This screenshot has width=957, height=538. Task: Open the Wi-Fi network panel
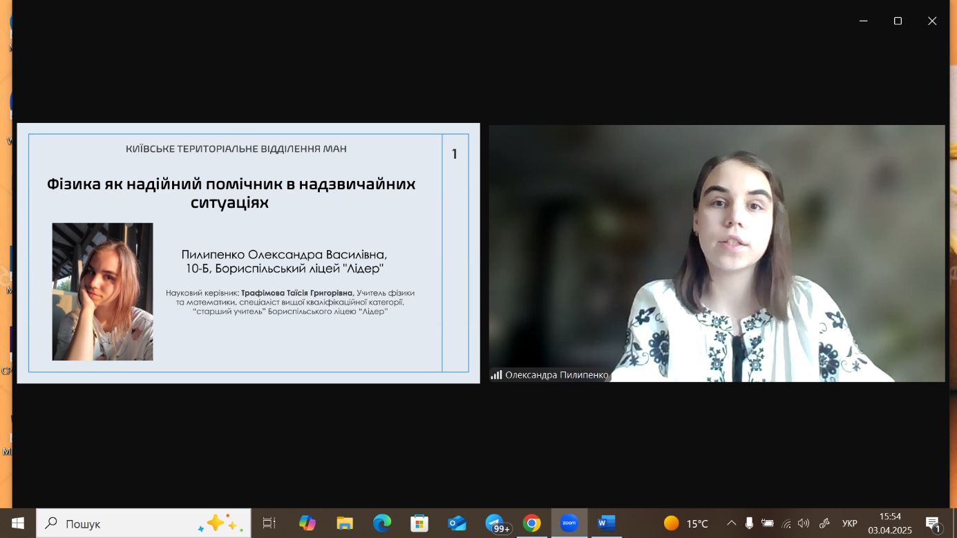click(786, 523)
